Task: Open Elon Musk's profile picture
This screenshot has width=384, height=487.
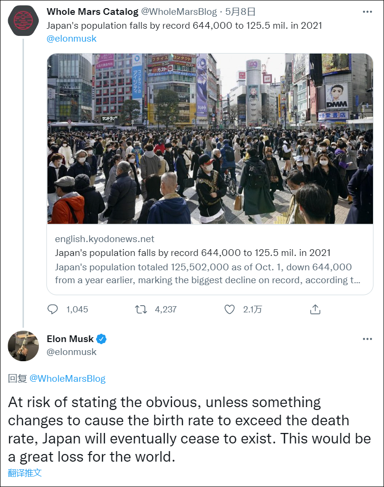Action: (23, 346)
